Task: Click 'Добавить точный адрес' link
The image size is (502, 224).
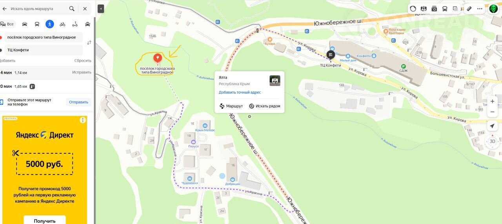Action: pos(240,92)
